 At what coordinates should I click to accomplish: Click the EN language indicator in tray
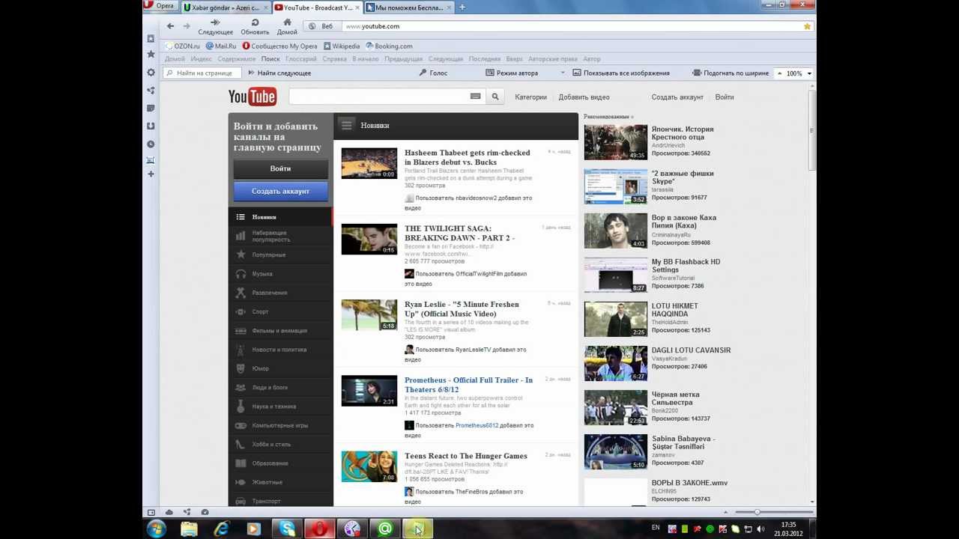656,528
